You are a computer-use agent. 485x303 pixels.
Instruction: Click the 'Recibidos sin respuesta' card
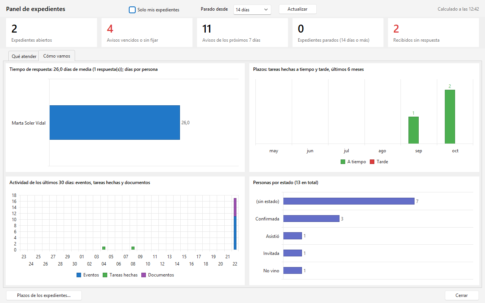coord(433,33)
